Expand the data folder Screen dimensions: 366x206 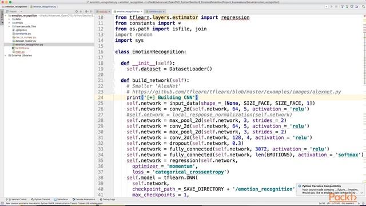point(9,19)
